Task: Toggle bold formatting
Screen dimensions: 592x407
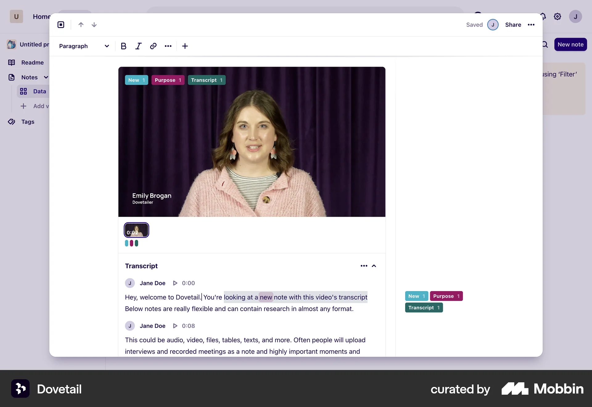Action: point(124,46)
